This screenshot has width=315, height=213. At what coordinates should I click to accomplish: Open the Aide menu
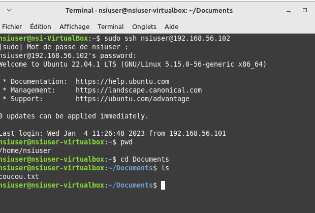(172, 26)
